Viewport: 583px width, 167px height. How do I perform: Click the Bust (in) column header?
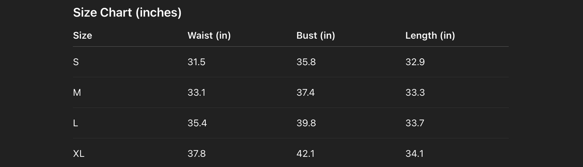point(316,35)
